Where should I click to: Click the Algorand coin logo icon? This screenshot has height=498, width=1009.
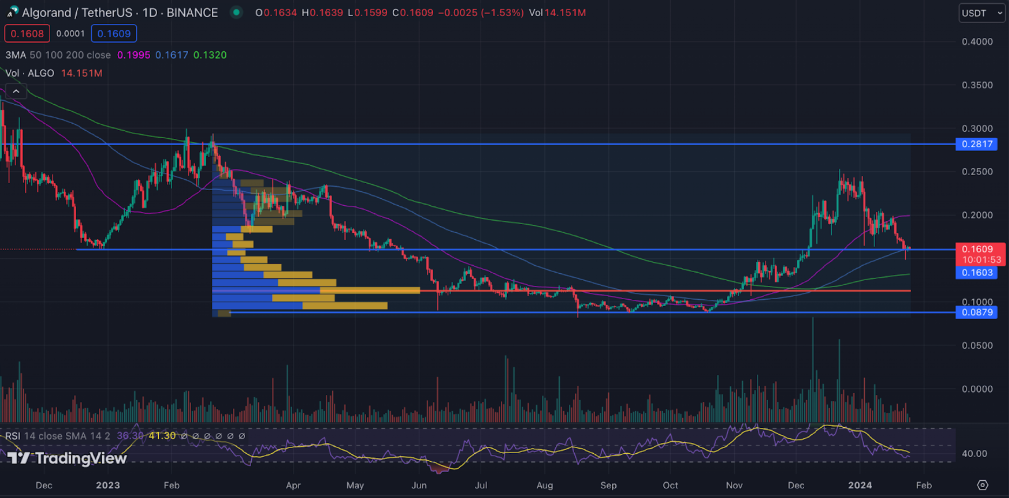point(12,12)
